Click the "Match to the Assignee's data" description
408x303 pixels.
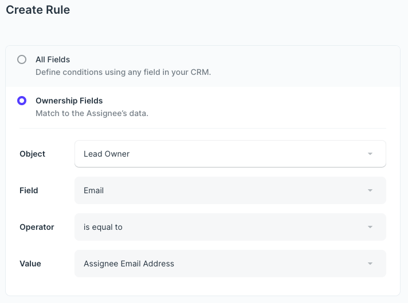coord(92,113)
